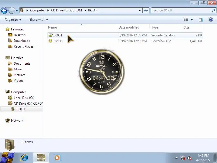Open the Organize menu
The height and width of the screenshot is (163, 217).
point(13,20)
